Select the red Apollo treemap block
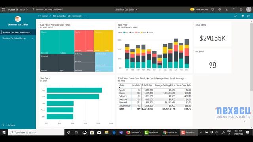253x142 pixels. 84,41
